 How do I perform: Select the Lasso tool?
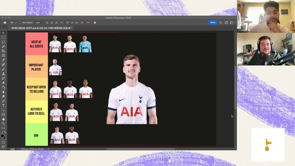point(3,42)
